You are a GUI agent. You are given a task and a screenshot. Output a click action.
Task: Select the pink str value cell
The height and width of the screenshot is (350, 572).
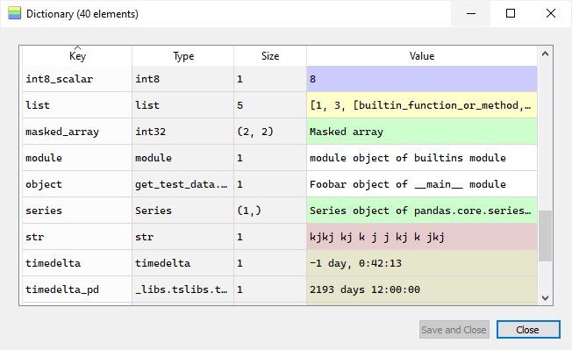point(422,237)
